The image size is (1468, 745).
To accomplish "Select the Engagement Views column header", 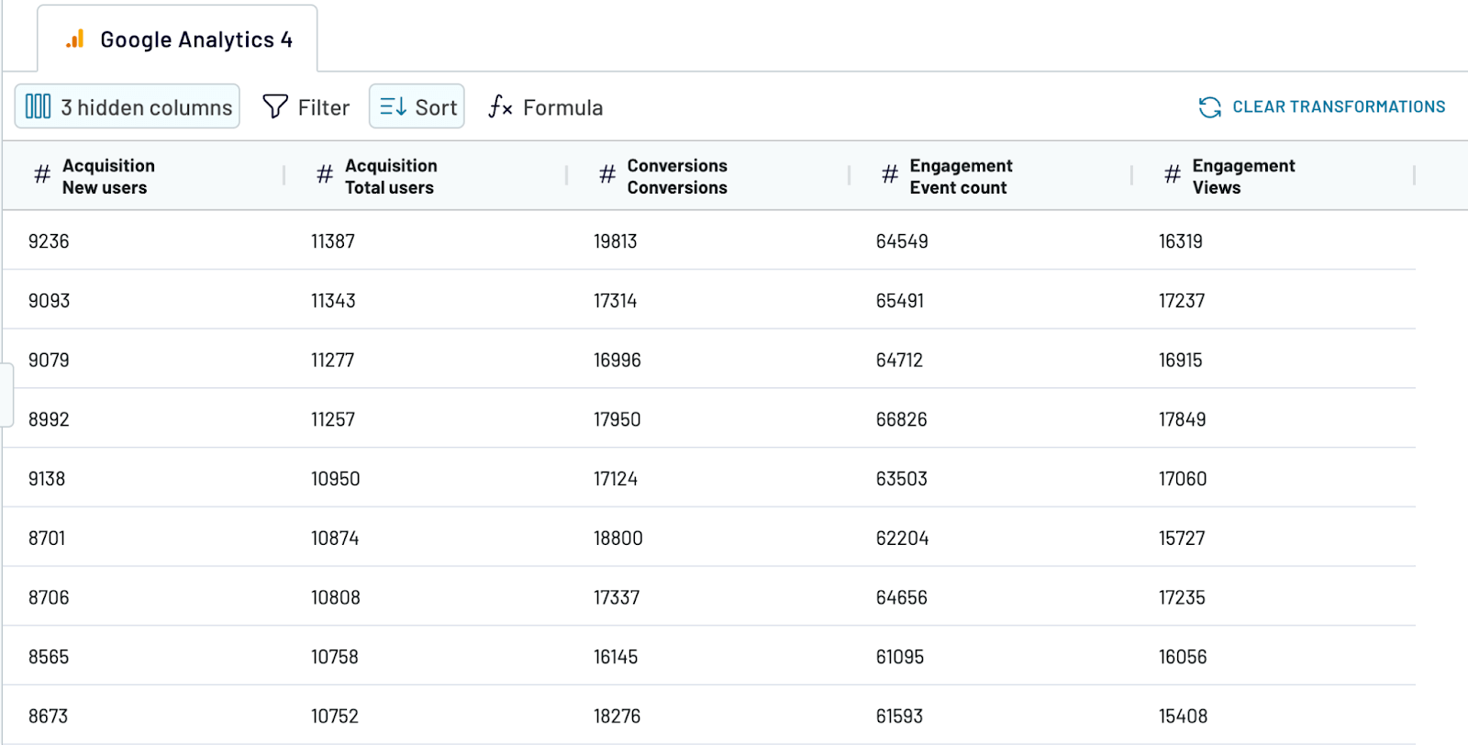I will (x=1273, y=176).
